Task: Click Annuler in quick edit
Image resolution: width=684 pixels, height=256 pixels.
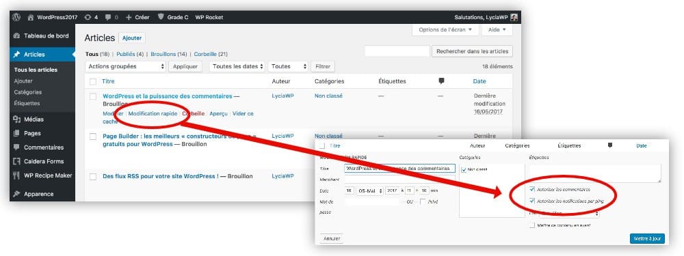Action: click(x=332, y=238)
